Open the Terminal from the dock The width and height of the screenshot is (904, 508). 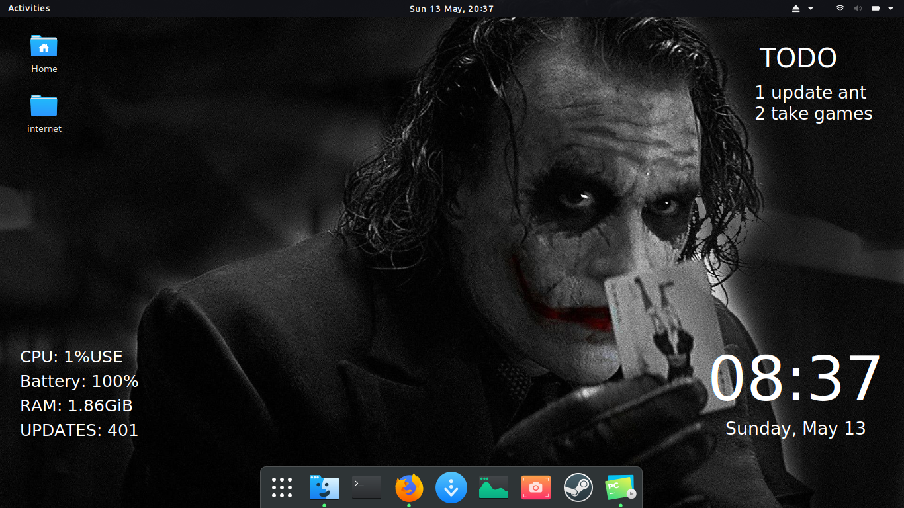click(367, 487)
